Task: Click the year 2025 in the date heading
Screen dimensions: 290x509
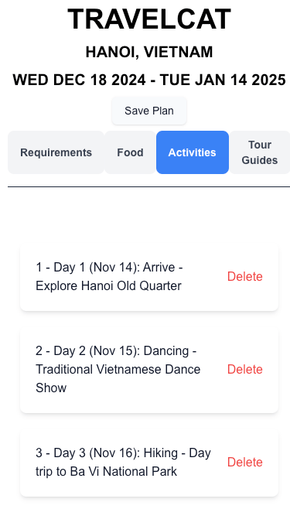Action: [268, 80]
